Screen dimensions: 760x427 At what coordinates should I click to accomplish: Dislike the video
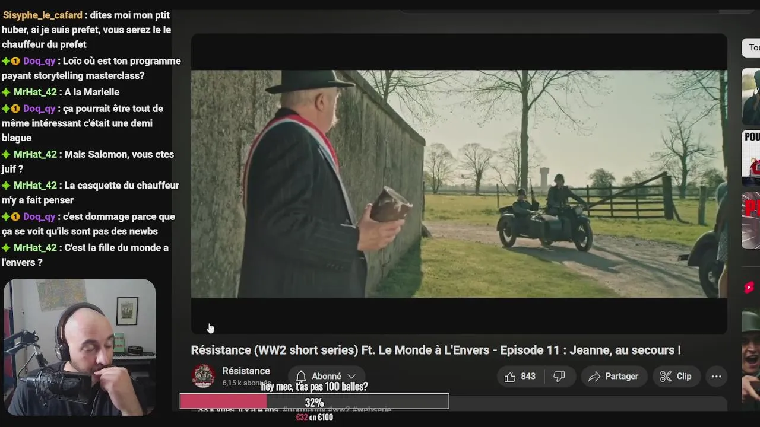tap(559, 377)
